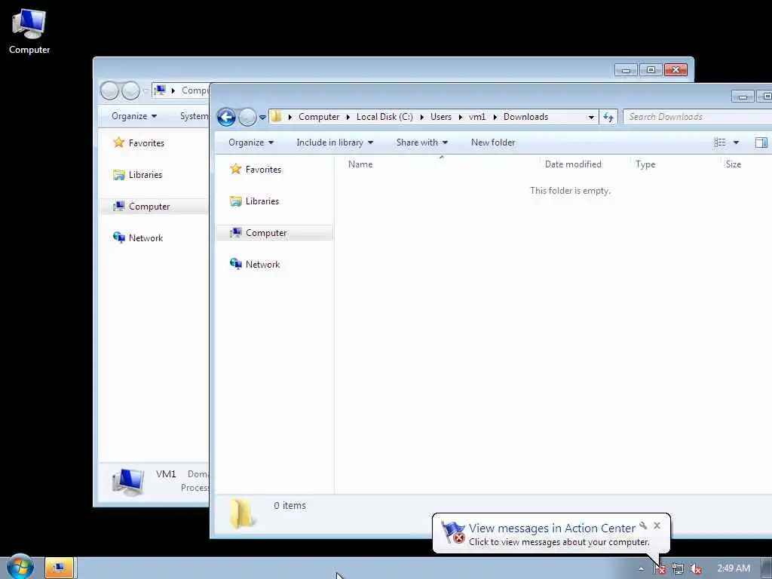This screenshot has height=579, width=772.
Task: Open the Windows Start menu
Action: [x=20, y=567]
